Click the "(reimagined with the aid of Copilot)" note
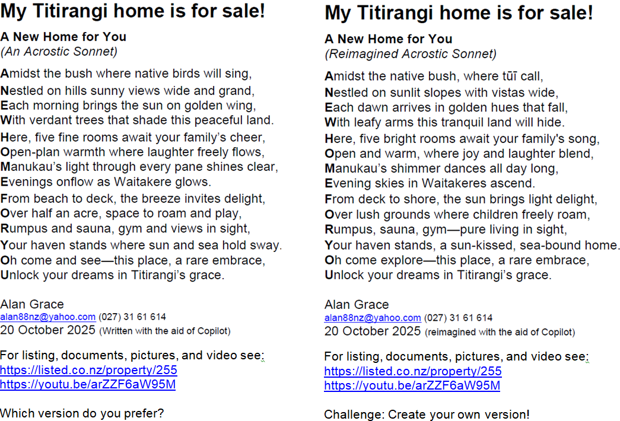The image size is (620, 421). pyautogui.click(x=500, y=332)
